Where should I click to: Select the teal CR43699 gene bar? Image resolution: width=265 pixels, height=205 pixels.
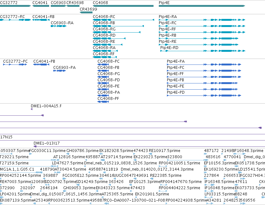point(86,12)
